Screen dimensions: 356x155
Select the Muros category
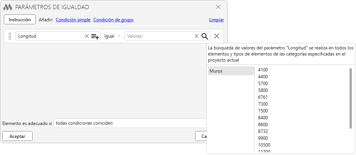click(x=231, y=71)
